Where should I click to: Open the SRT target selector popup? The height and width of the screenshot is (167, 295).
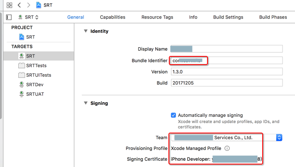pyautogui.click(x=29, y=17)
